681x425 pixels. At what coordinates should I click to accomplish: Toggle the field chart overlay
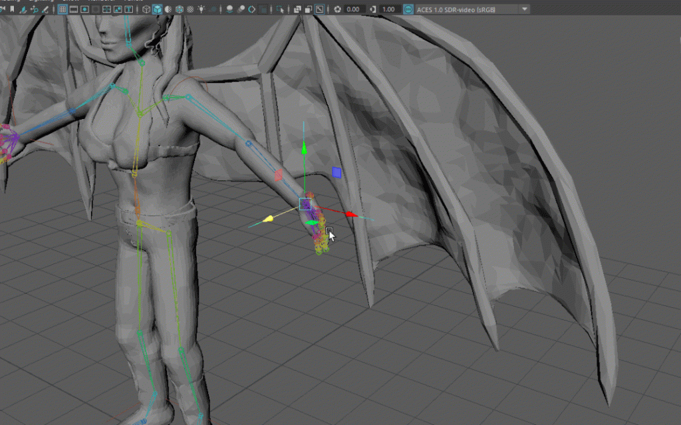coord(106,9)
